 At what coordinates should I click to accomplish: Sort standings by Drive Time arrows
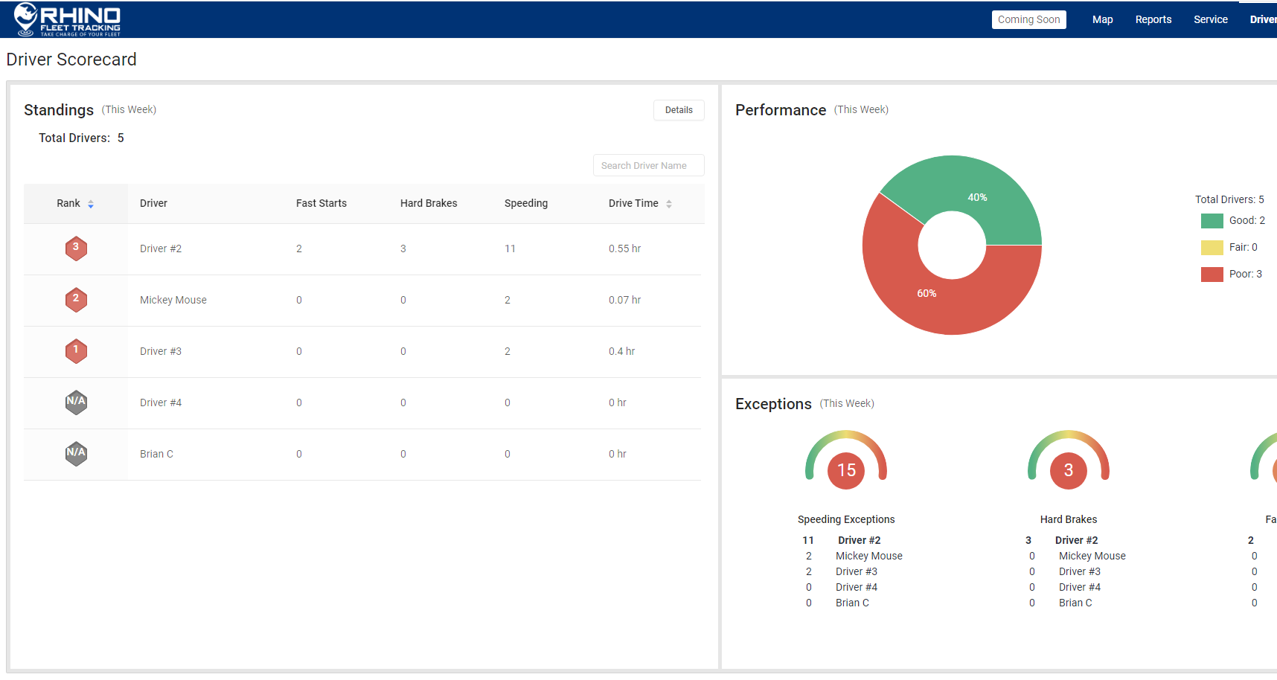[669, 204]
